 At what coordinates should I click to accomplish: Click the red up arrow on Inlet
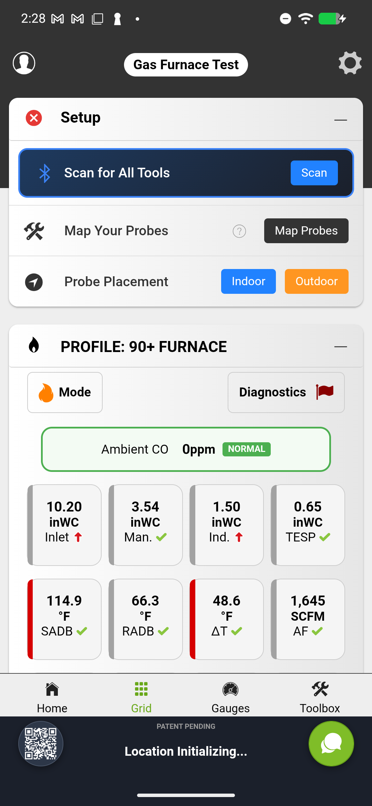point(78,537)
